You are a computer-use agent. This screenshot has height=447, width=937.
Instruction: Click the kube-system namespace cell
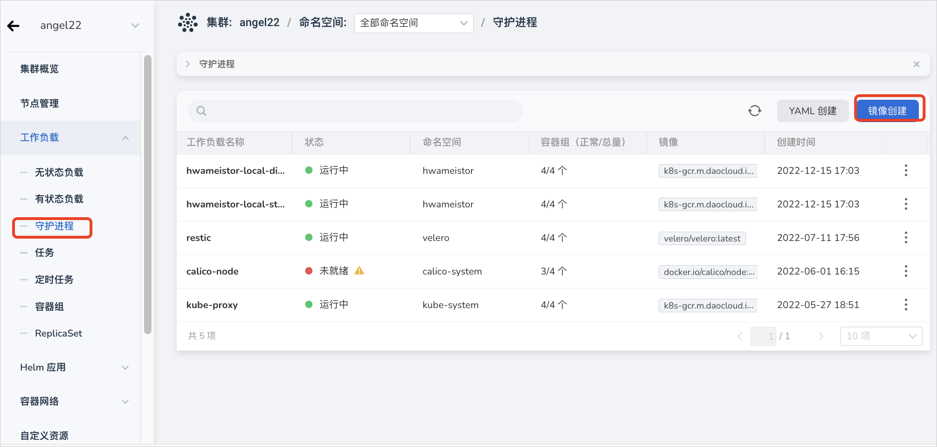[x=450, y=305]
